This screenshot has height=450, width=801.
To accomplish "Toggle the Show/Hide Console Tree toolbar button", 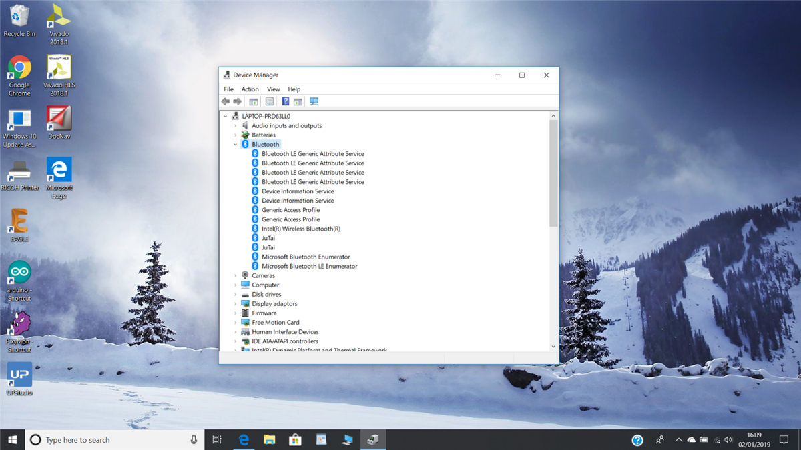I will tap(254, 101).
